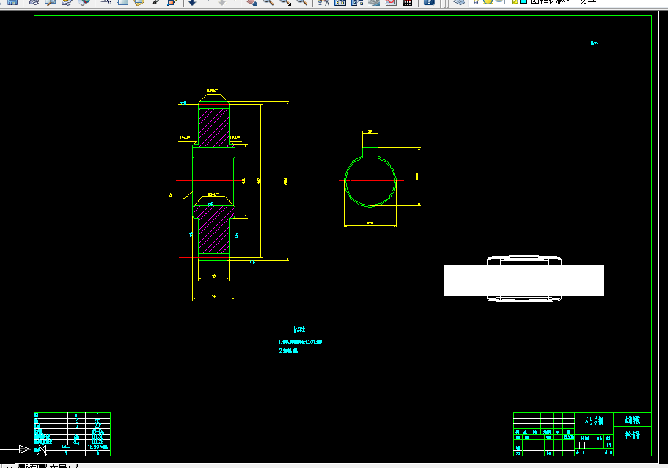Click the grayed Redo arrow icon
The height and width of the screenshot is (468, 668).
coord(222,1)
